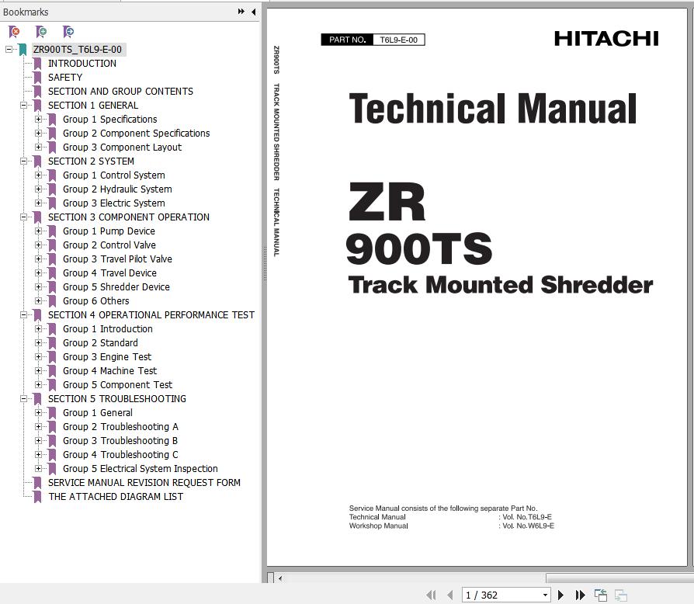
Task: Collapse the Bookmarks panel with the arrow
Action: tap(254, 12)
